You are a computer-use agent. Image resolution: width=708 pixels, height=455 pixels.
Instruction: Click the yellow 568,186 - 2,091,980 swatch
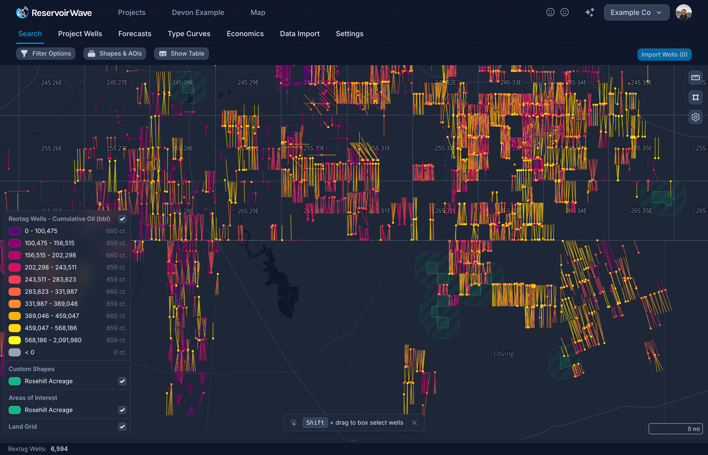[x=14, y=340]
